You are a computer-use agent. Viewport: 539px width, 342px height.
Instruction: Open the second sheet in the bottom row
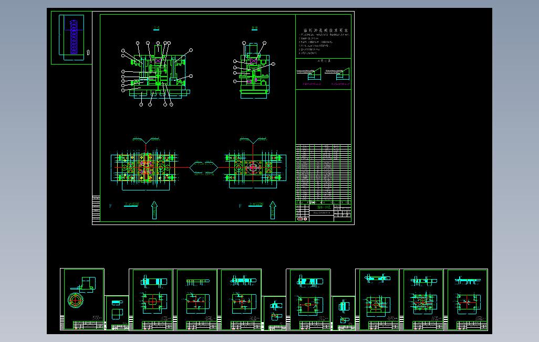[117, 313]
